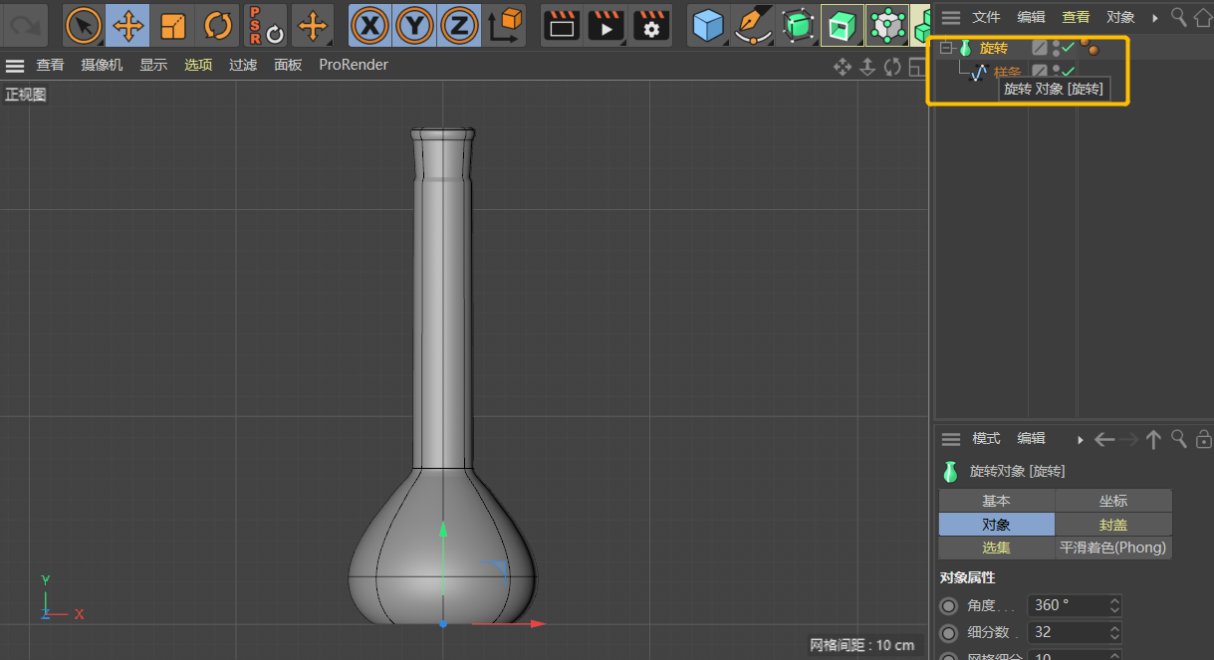Image resolution: width=1214 pixels, height=660 pixels.
Task: Render the active view clapperboard icon
Action: pyautogui.click(x=563, y=25)
